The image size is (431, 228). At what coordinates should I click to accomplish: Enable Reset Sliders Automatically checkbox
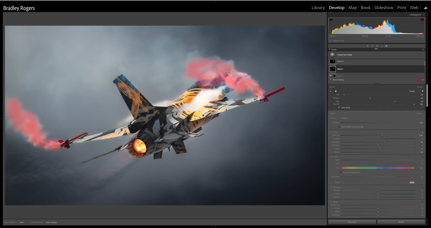pos(339,127)
